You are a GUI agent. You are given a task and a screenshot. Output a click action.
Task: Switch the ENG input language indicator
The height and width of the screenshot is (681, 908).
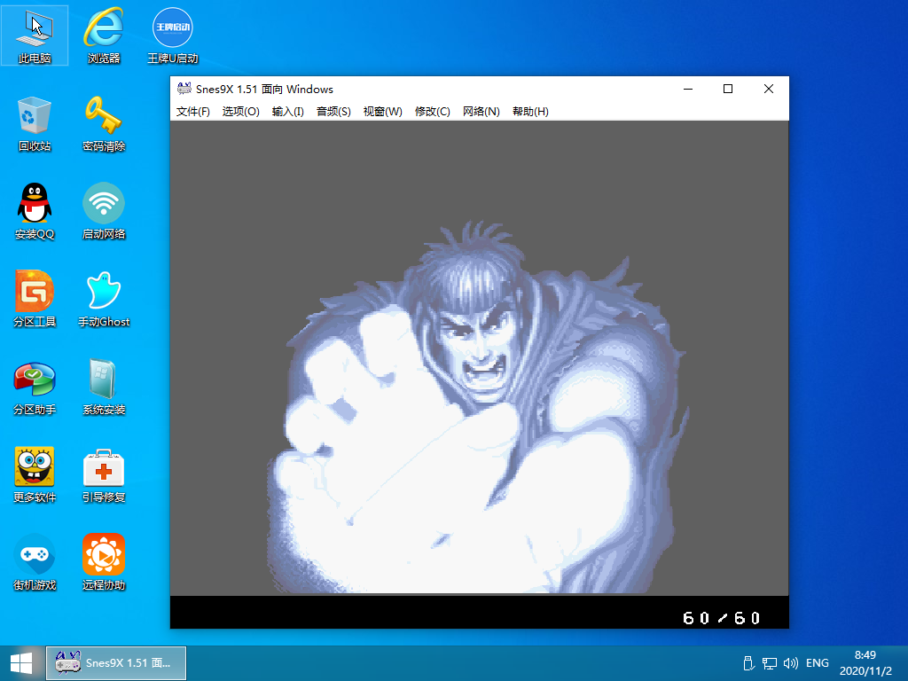[817, 663]
